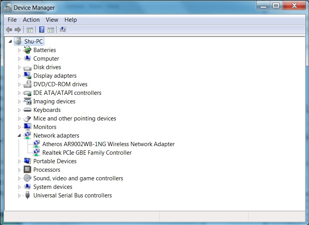This screenshot has width=309, height=225.
Task: Expand the Display adapters arrow
Action: pyautogui.click(x=19, y=76)
